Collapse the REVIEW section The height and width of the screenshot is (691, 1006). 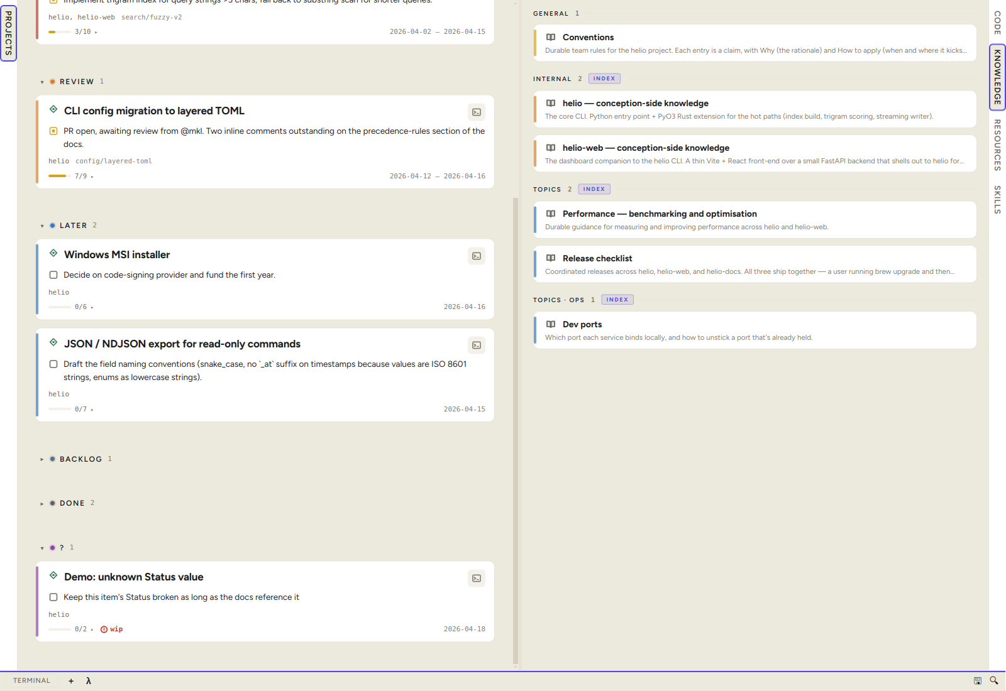[x=42, y=82]
